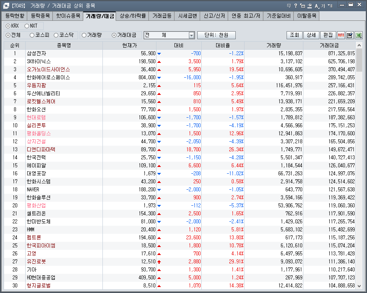Select stock name 두산에너빌리티
The height and width of the screenshot is (293, 367).
pyautogui.click(x=44, y=94)
